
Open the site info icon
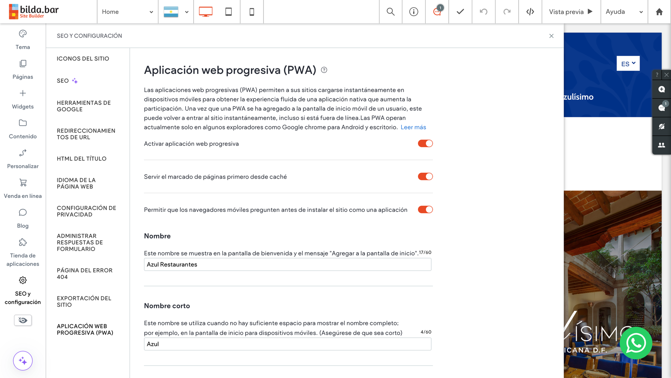click(414, 12)
